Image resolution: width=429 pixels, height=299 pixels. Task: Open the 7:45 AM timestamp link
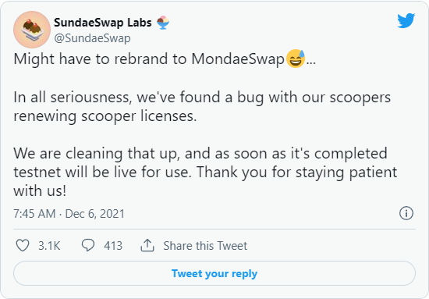pos(34,214)
